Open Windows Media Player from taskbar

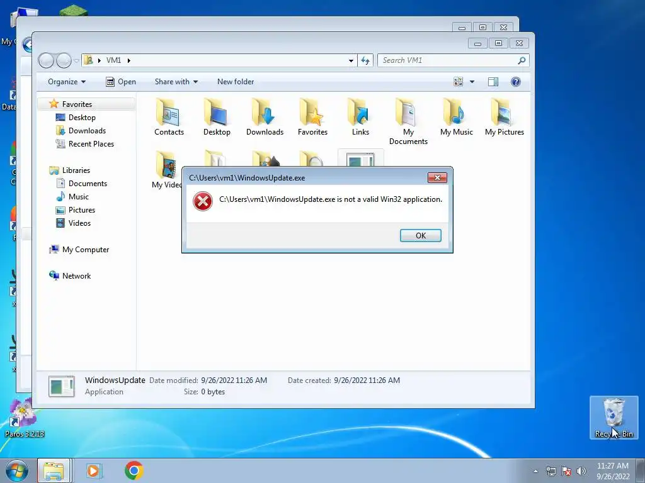(x=93, y=470)
